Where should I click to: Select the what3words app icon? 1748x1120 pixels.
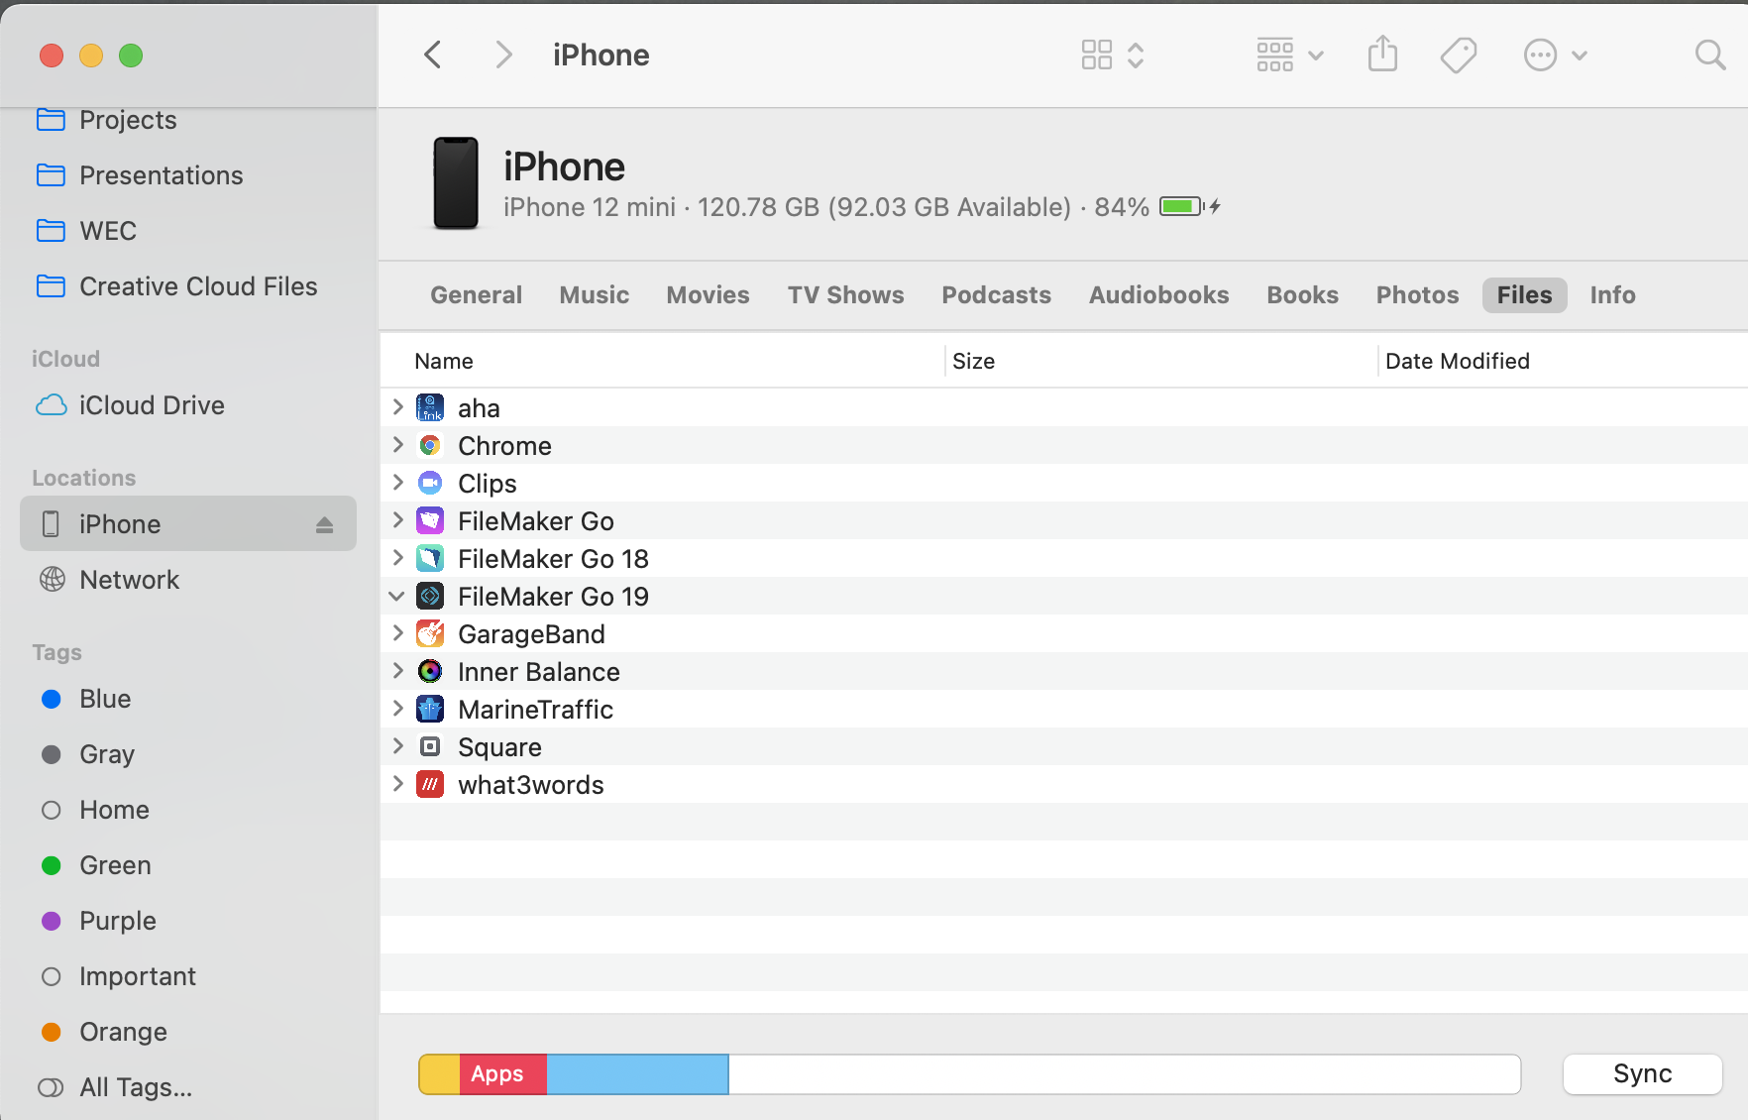[430, 784]
